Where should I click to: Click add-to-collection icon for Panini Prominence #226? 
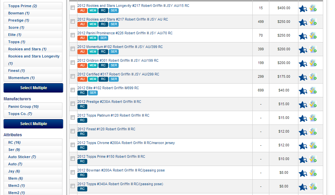pyautogui.click(x=313, y=36)
